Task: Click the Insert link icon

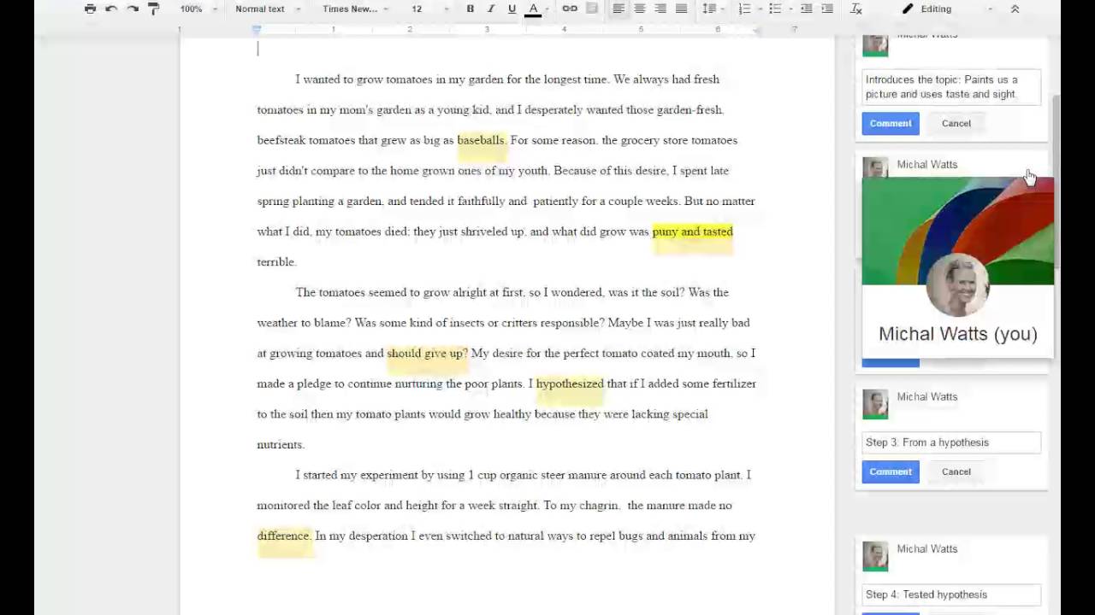Action: (570, 9)
